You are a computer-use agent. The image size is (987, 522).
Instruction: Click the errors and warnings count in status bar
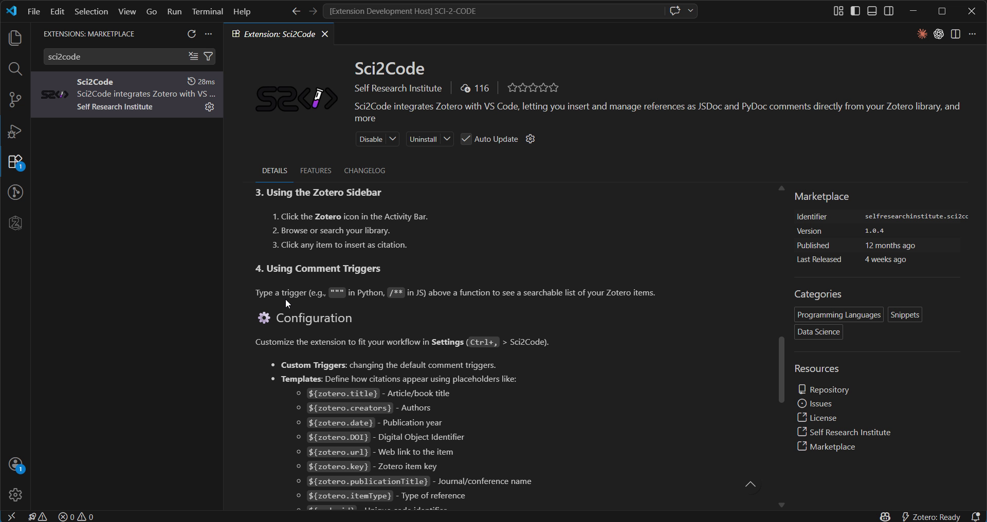click(76, 517)
